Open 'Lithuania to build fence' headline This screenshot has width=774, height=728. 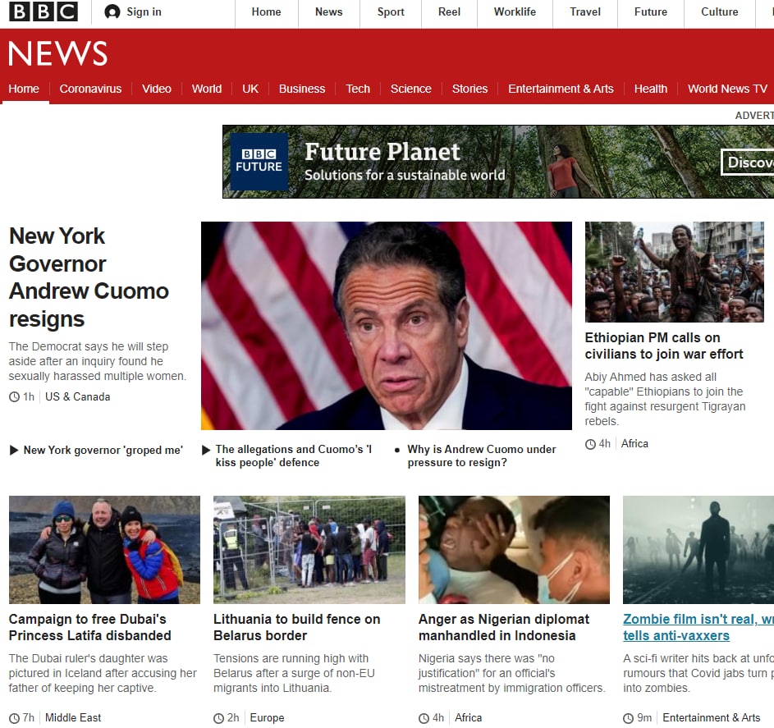296,627
